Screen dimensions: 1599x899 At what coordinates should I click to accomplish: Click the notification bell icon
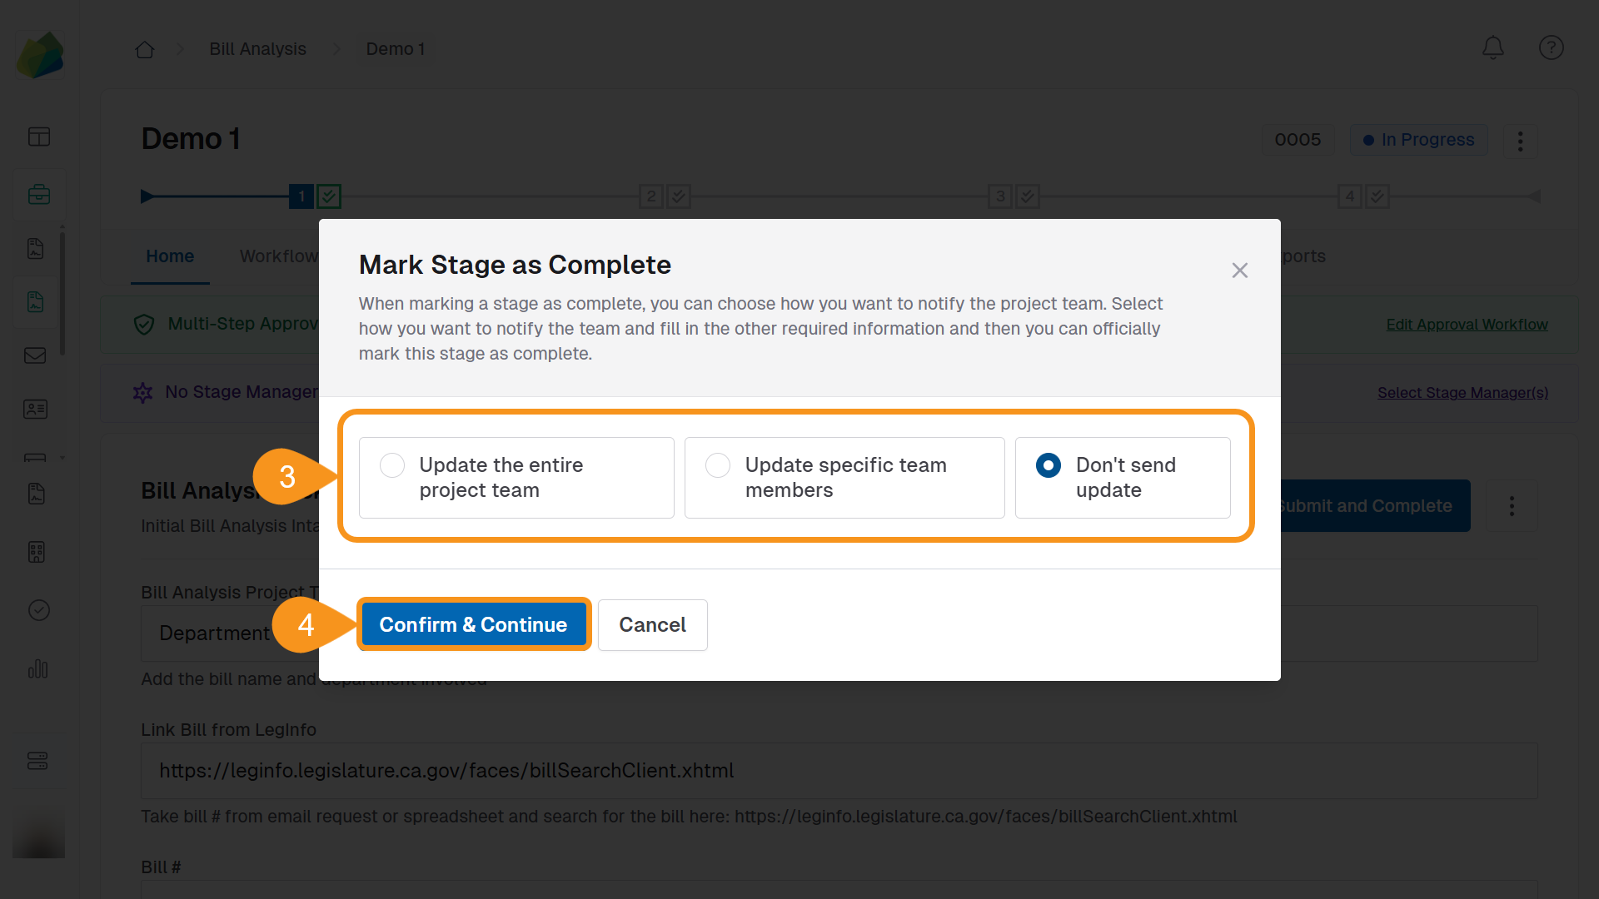[x=1492, y=47]
